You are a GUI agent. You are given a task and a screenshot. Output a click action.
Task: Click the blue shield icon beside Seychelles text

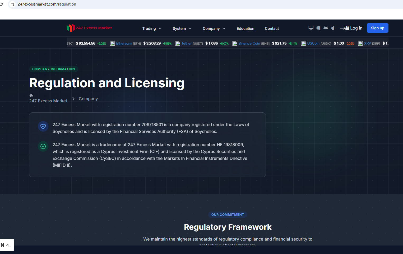point(43,126)
